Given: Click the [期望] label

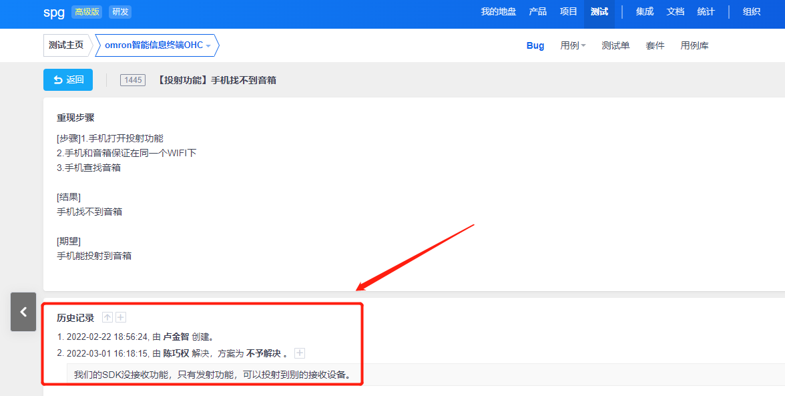Looking at the screenshot, I should tap(69, 241).
